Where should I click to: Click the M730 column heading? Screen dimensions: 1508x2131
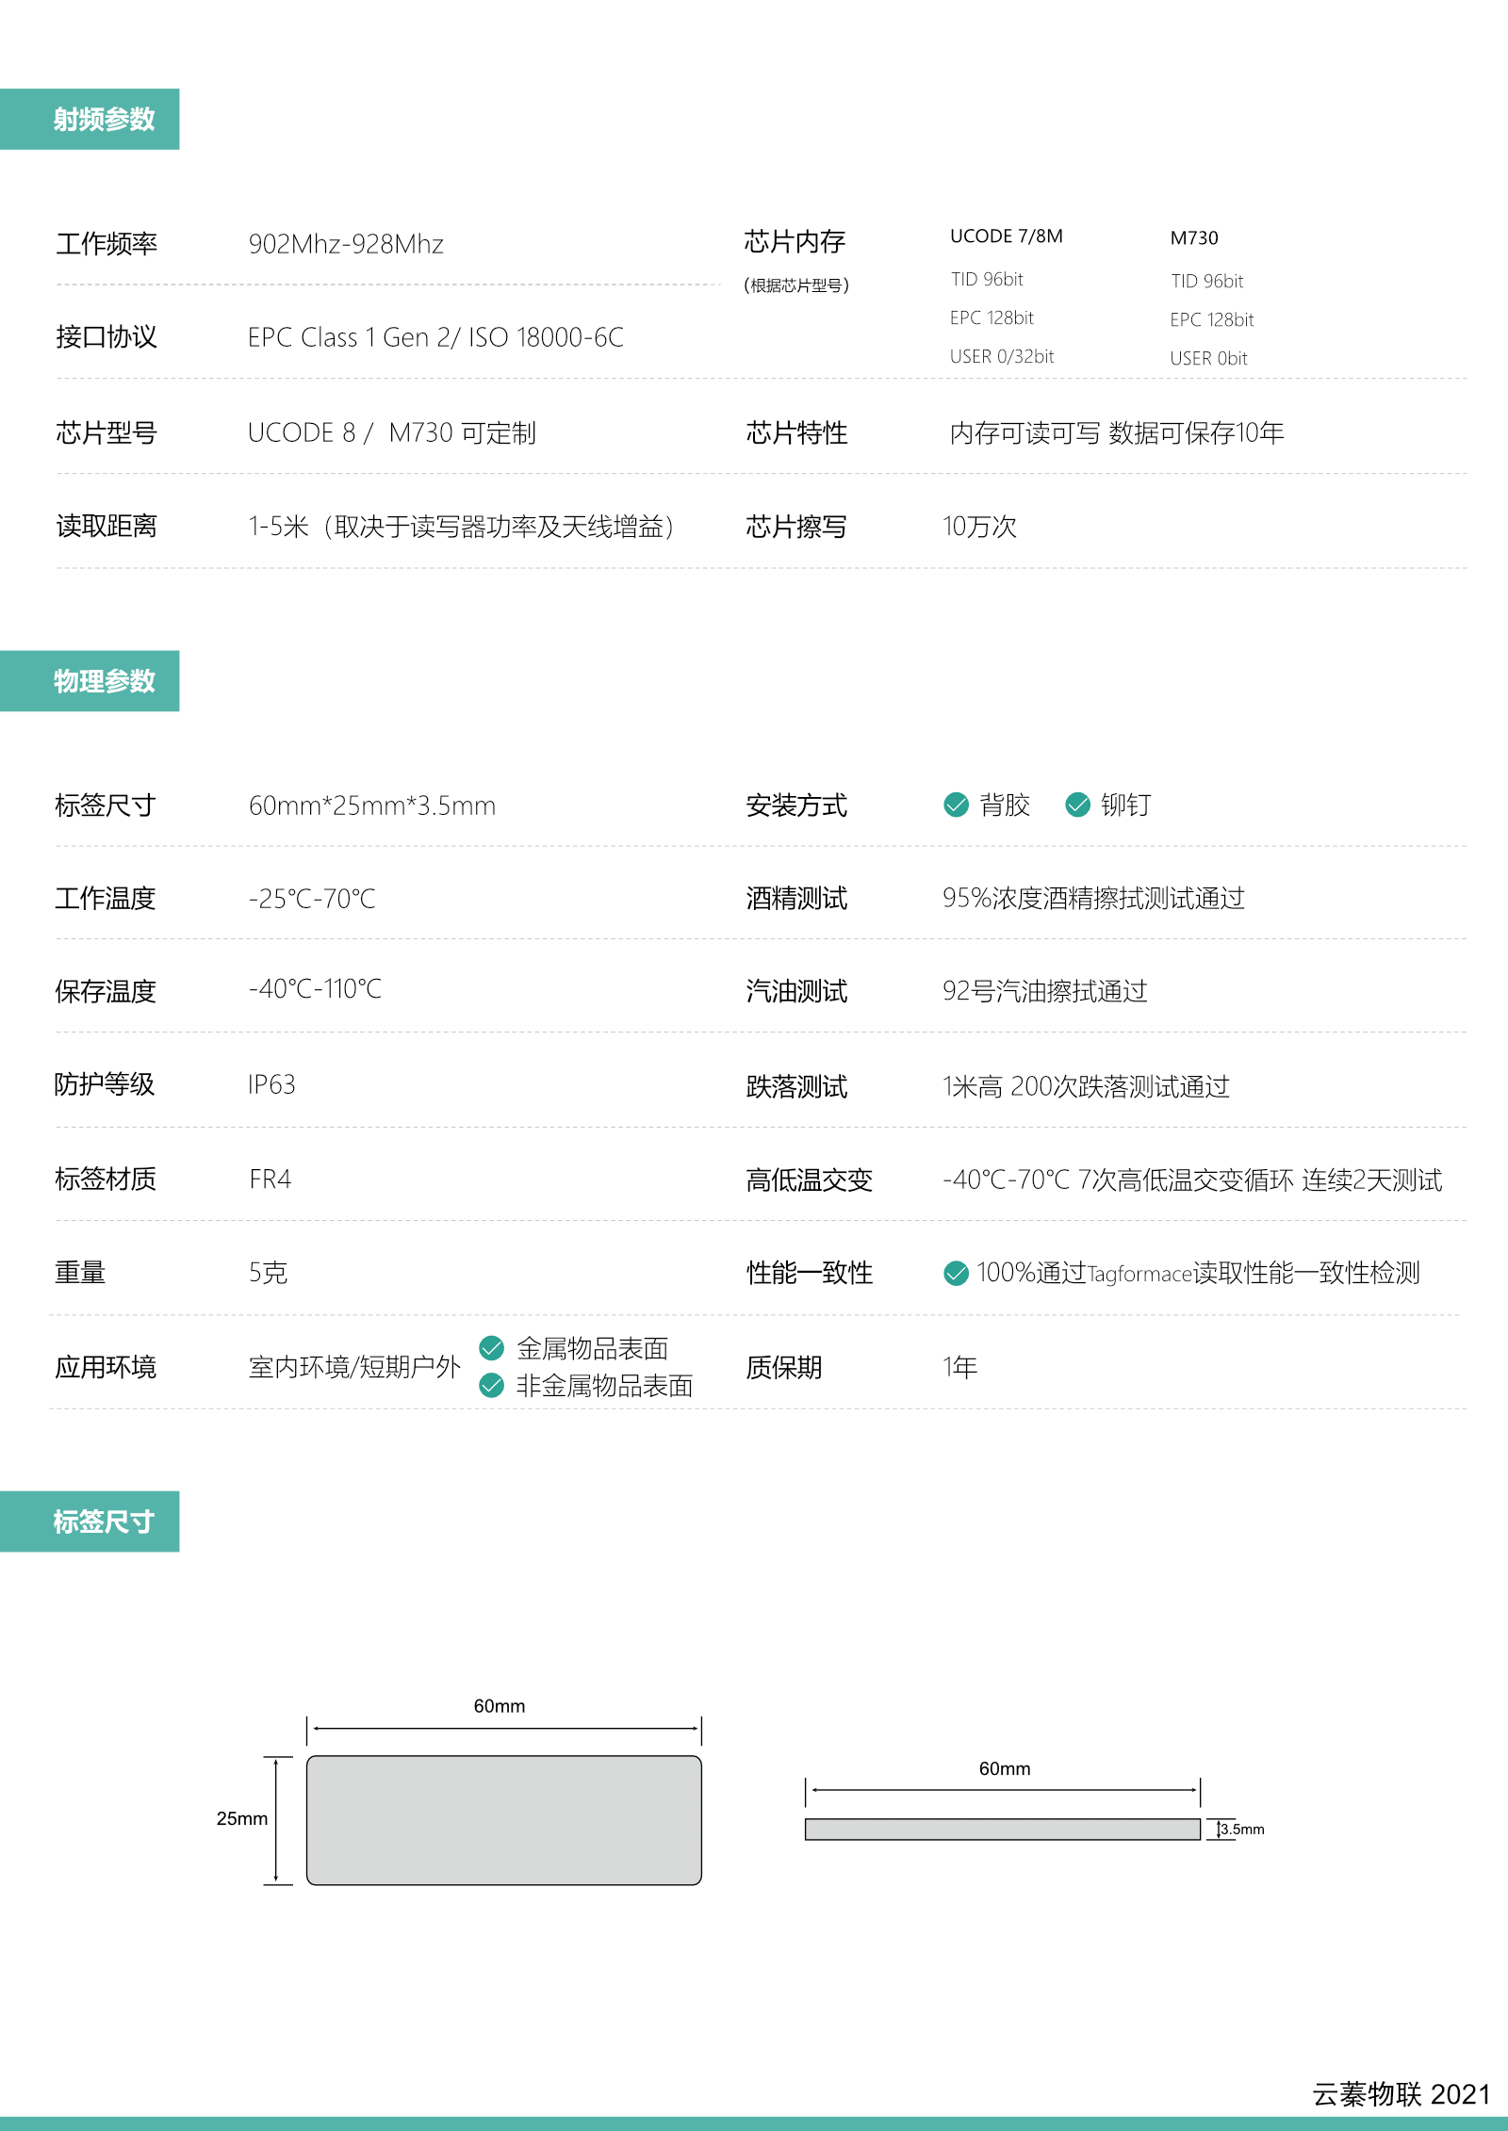tap(1193, 237)
